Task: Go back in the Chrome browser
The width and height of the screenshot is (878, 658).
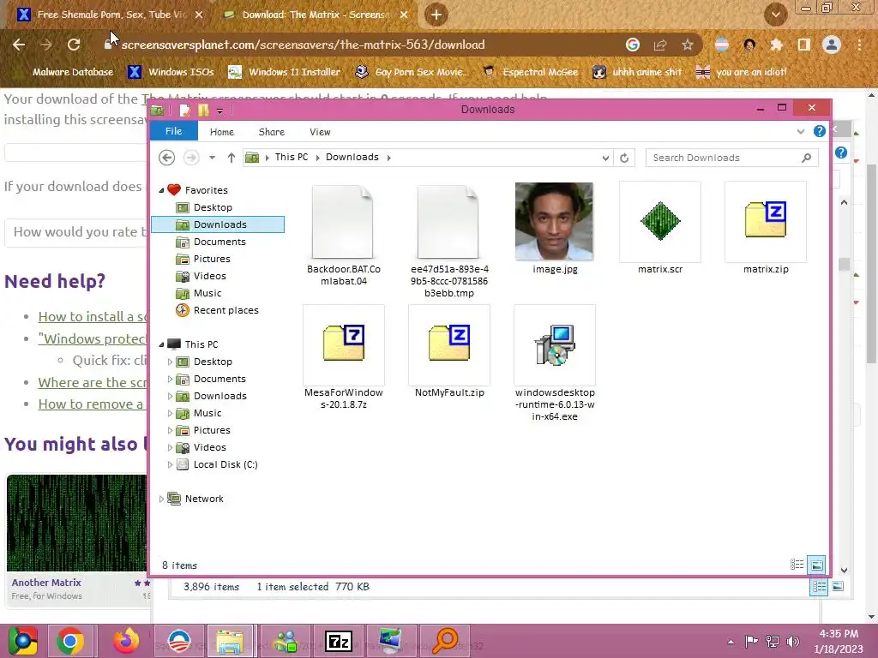Action: point(19,45)
